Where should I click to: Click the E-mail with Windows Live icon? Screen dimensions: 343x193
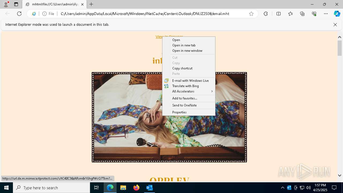(166, 81)
